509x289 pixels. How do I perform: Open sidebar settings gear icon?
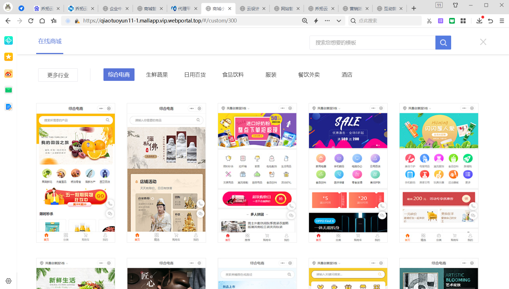click(x=9, y=281)
